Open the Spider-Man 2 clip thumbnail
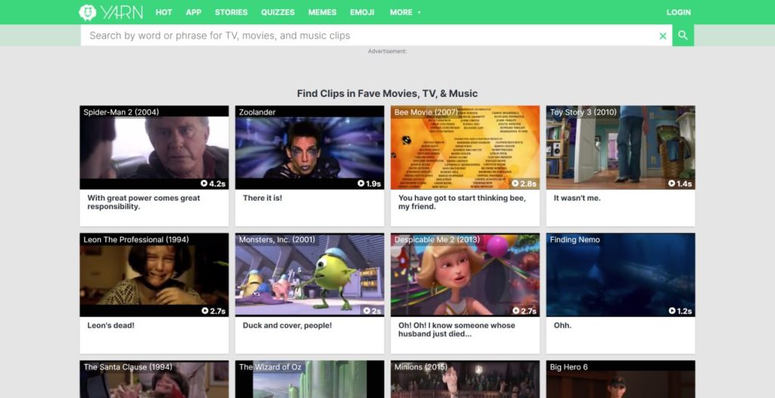The width and height of the screenshot is (775, 398). [x=154, y=148]
